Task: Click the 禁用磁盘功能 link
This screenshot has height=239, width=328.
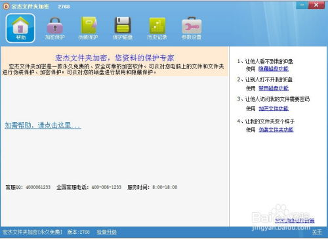Action: (274, 88)
